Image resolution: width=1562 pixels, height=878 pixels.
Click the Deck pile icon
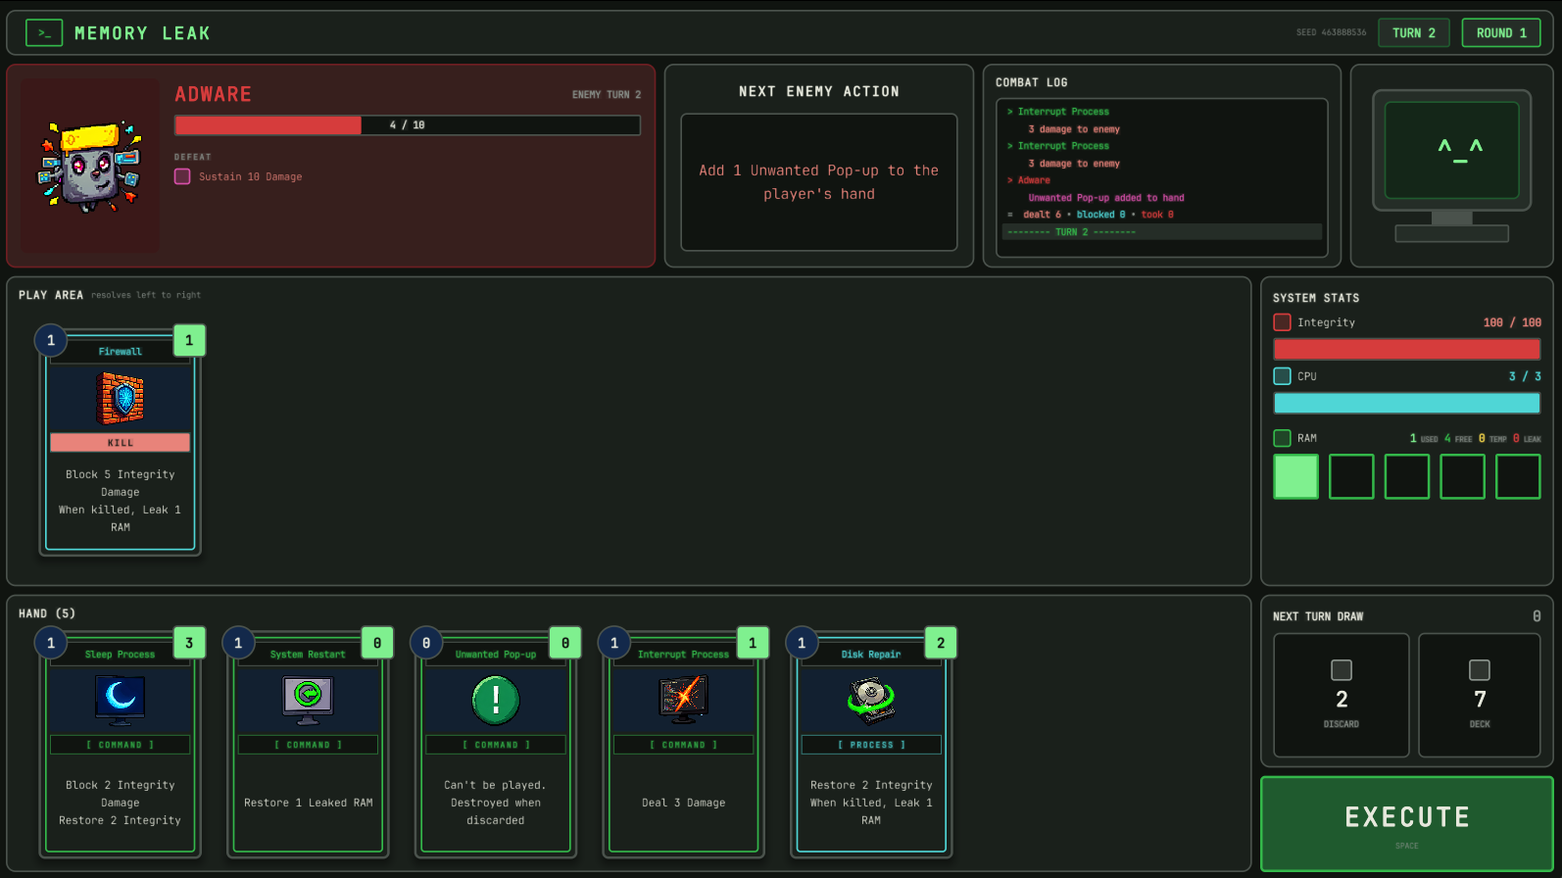(x=1480, y=670)
